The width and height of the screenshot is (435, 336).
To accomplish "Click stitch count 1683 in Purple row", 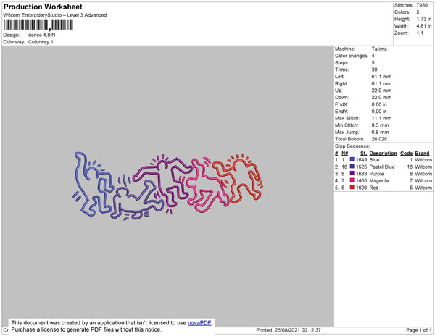I will tap(361, 174).
